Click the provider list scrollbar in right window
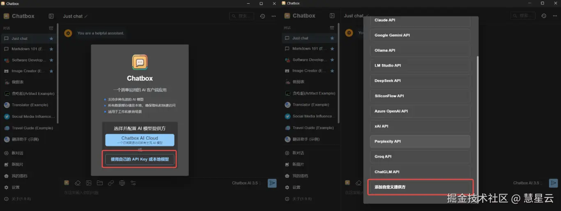Screen dimensions: 561x211 [477, 127]
